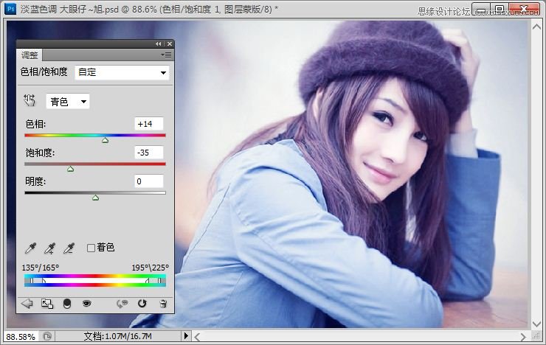Image resolution: width=546 pixels, height=345 pixels.
Task: Open the 青色 color range dropdown
Action: 68,102
